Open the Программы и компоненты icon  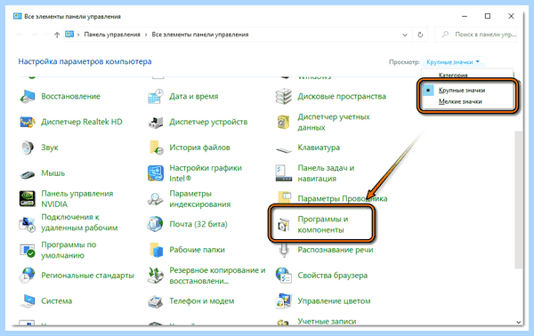(284, 225)
